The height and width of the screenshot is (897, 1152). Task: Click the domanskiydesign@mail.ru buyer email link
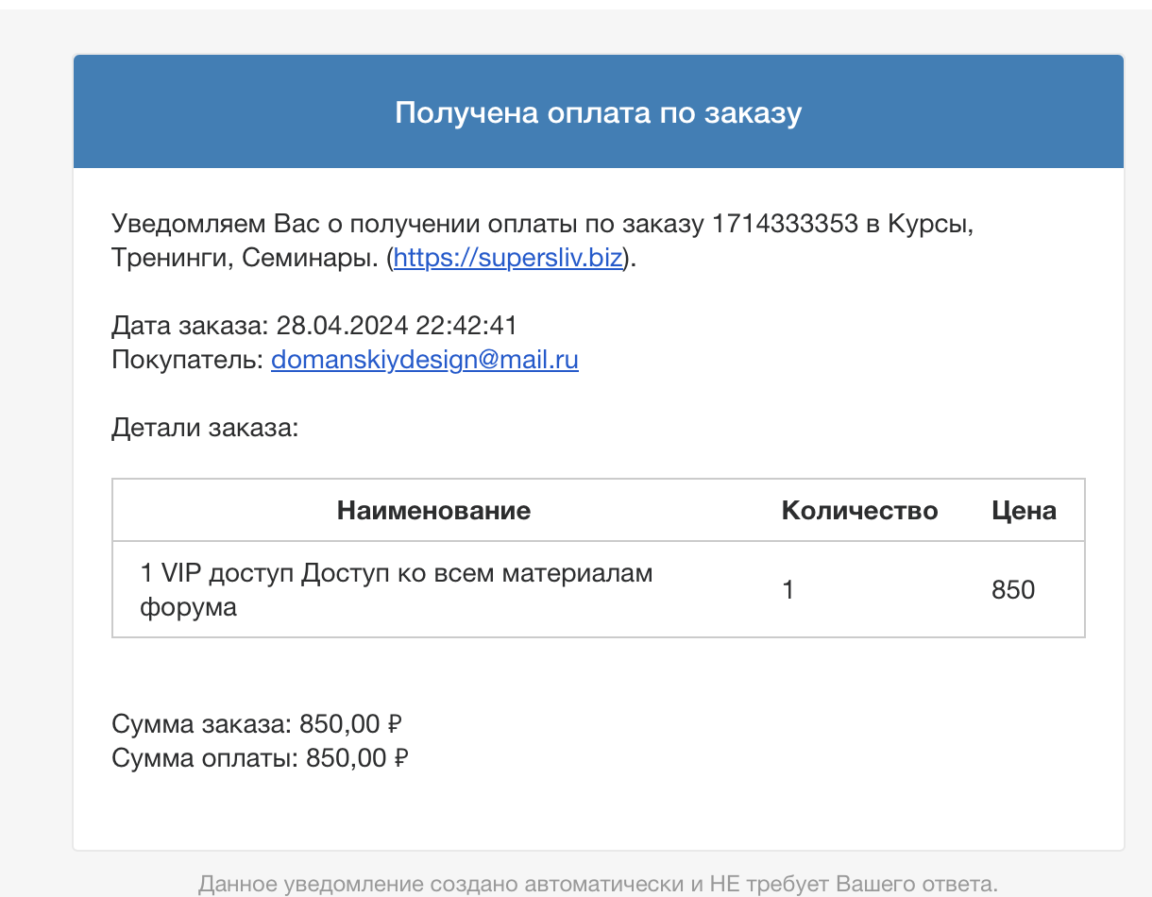(425, 360)
